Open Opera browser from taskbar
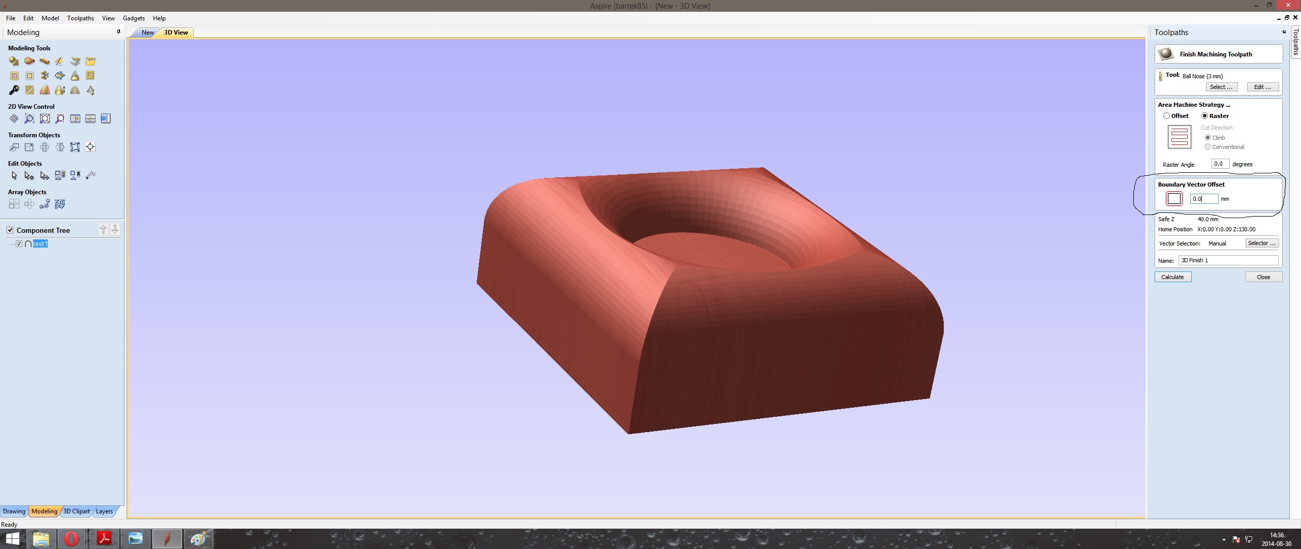The height and width of the screenshot is (549, 1301). 71,538
